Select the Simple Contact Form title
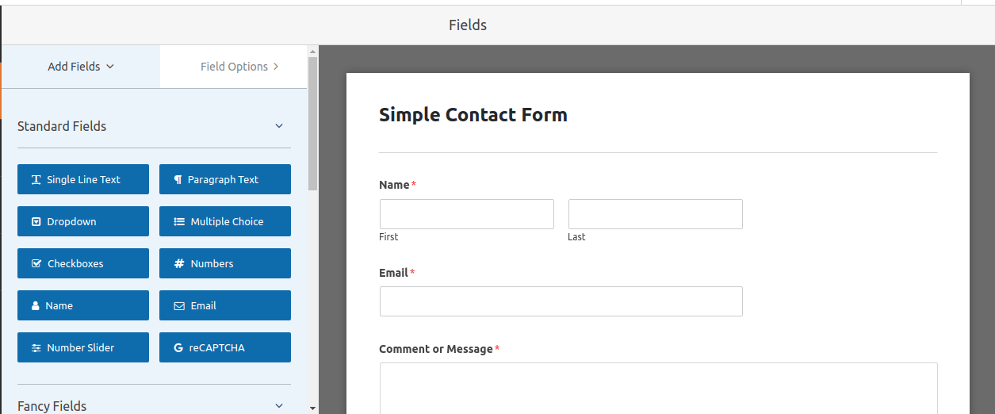Image resolution: width=995 pixels, height=414 pixels. pos(473,115)
